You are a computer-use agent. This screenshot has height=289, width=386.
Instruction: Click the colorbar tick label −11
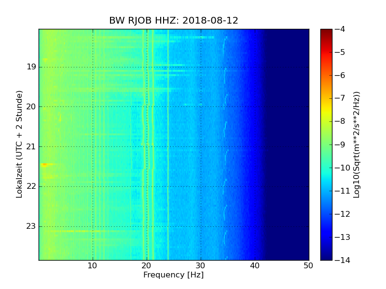pyautogui.click(x=343, y=191)
